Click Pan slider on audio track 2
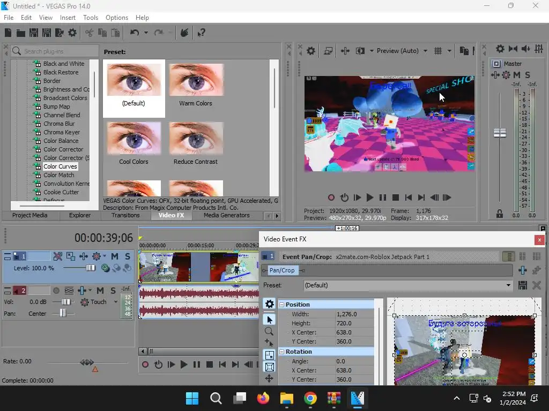This screenshot has width=549, height=411. point(63,313)
